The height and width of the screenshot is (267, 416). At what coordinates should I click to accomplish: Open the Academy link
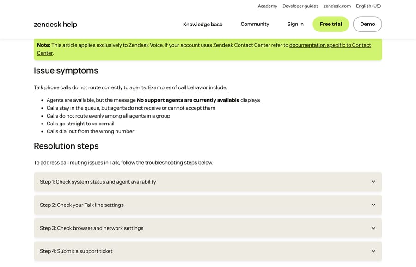pos(268,6)
